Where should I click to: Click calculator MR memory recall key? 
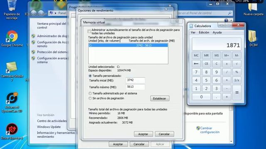[x=206, y=55]
